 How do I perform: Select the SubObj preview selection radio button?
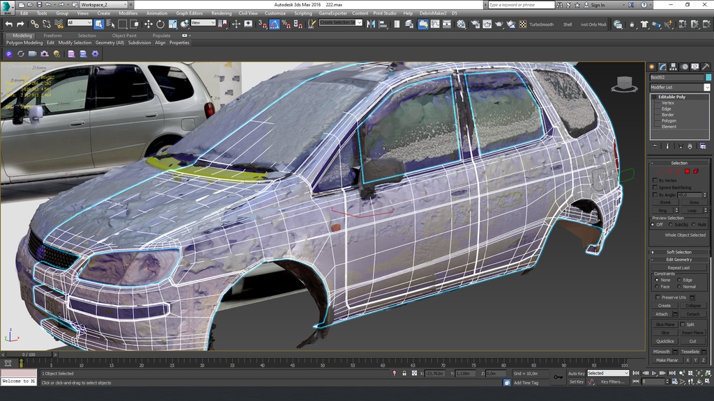click(670, 224)
